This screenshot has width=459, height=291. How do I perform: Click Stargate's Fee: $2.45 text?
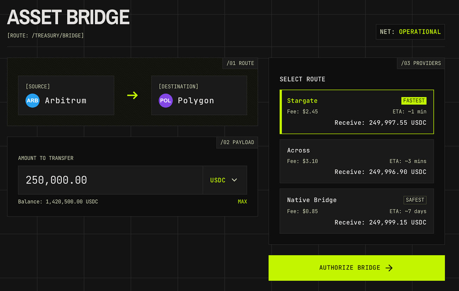click(x=302, y=112)
